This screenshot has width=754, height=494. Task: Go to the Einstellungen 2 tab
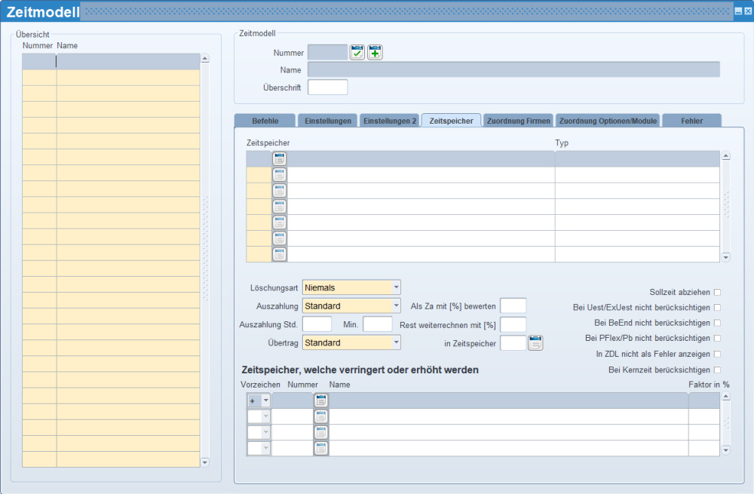pos(390,121)
